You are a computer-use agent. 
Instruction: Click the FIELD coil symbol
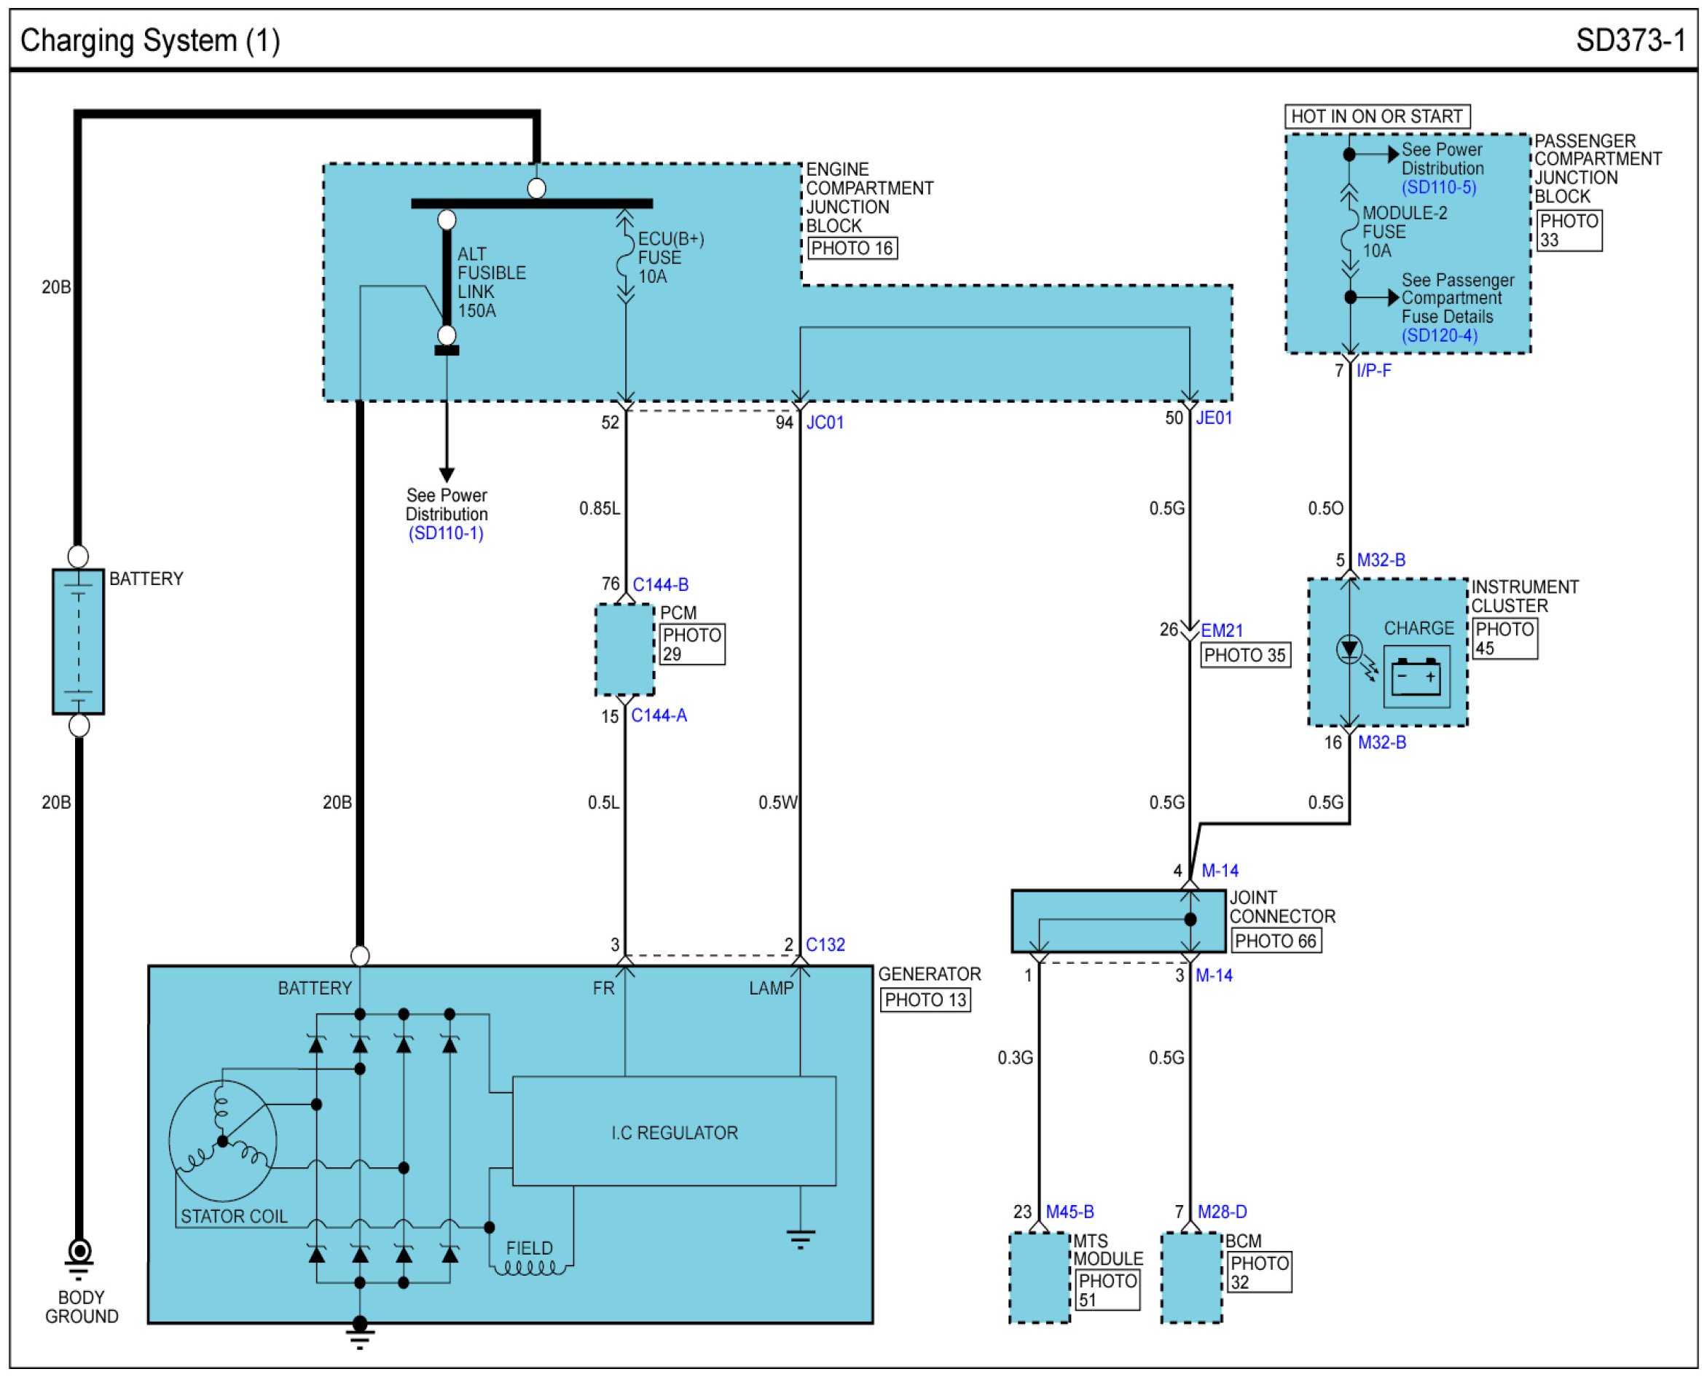(530, 1268)
